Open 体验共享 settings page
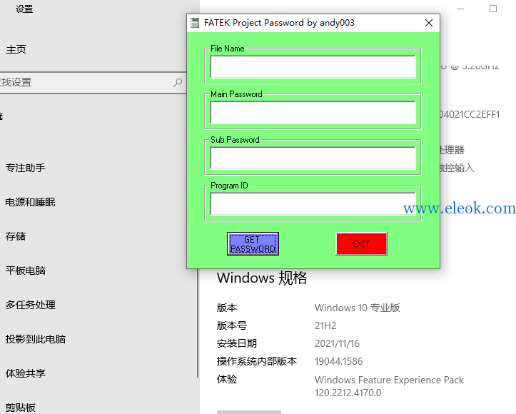The image size is (516, 414). (x=26, y=373)
